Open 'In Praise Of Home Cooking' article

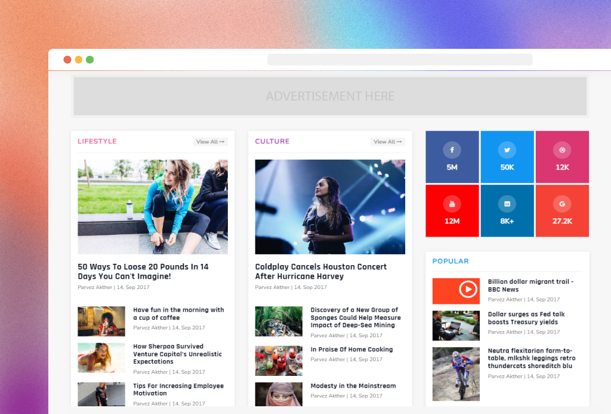point(351,350)
